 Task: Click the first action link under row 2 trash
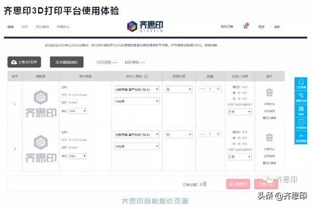pos(269,149)
